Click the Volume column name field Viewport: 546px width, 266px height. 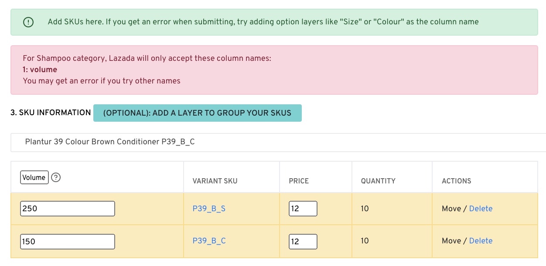pos(34,177)
